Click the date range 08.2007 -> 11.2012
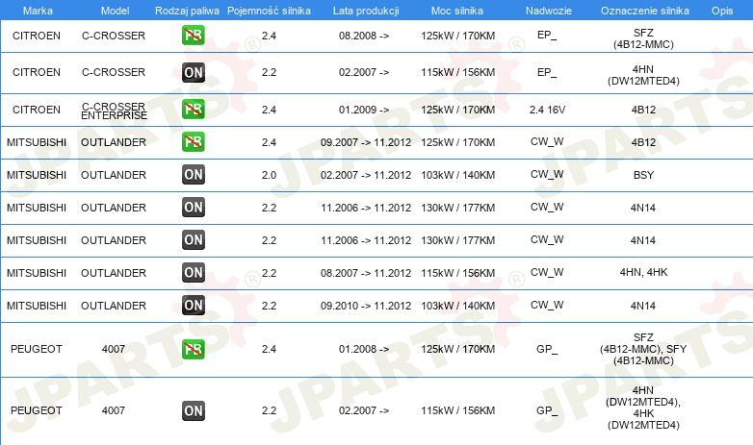The width and height of the screenshot is (753, 445). click(366, 273)
